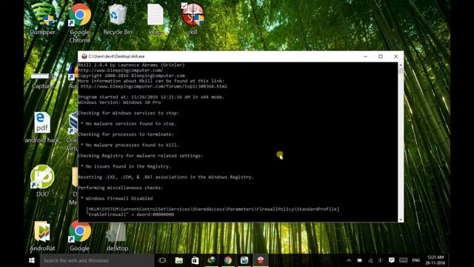Click the console scrollbar thumb
Screen dimensions: 474x267
click(x=401, y=71)
